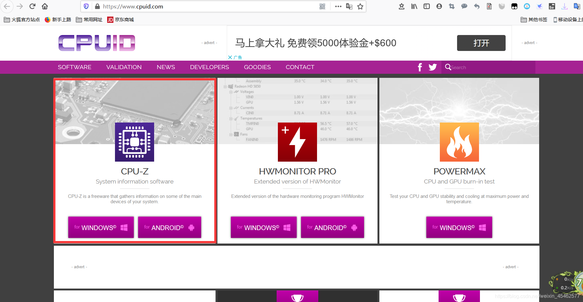Click the blue cloud download extension
The height and width of the screenshot is (302, 583).
pos(527,6)
